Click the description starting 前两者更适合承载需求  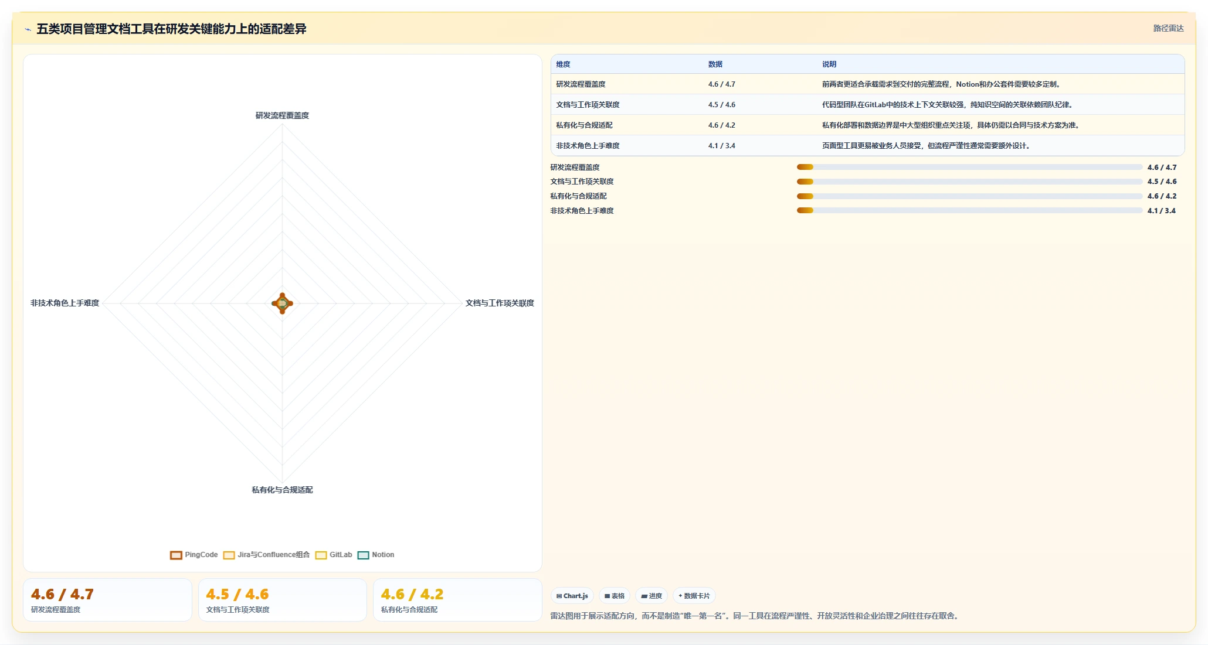(x=942, y=84)
